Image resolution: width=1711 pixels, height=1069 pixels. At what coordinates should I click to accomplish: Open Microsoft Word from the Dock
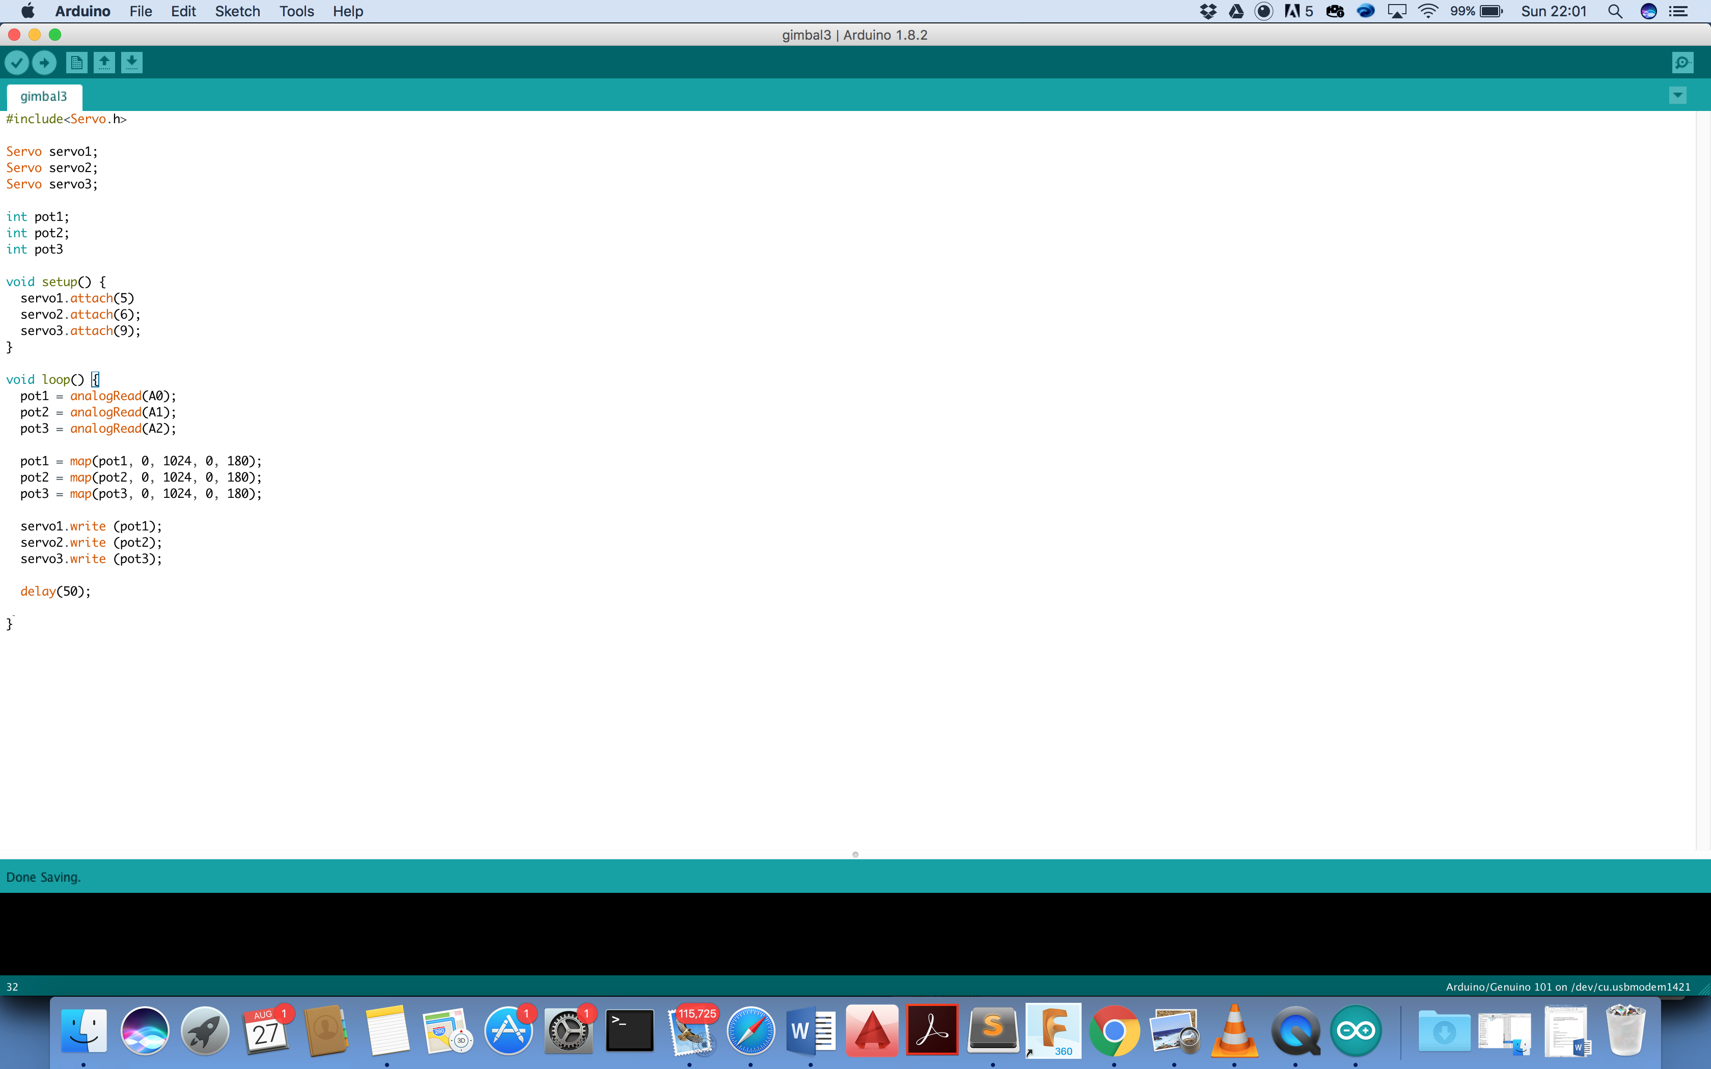pos(811,1030)
